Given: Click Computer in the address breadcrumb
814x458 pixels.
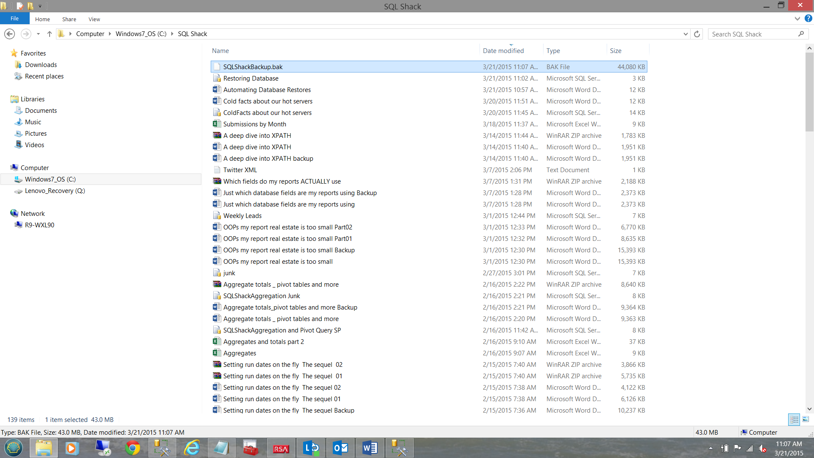Looking at the screenshot, I should [x=90, y=34].
